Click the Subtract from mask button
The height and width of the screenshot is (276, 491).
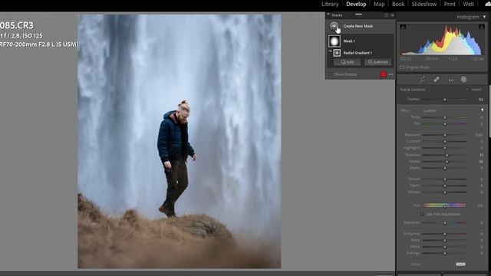(x=377, y=62)
